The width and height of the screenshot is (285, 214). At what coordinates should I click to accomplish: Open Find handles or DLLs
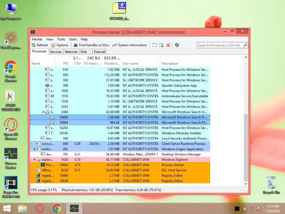click(x=91, y=45)
